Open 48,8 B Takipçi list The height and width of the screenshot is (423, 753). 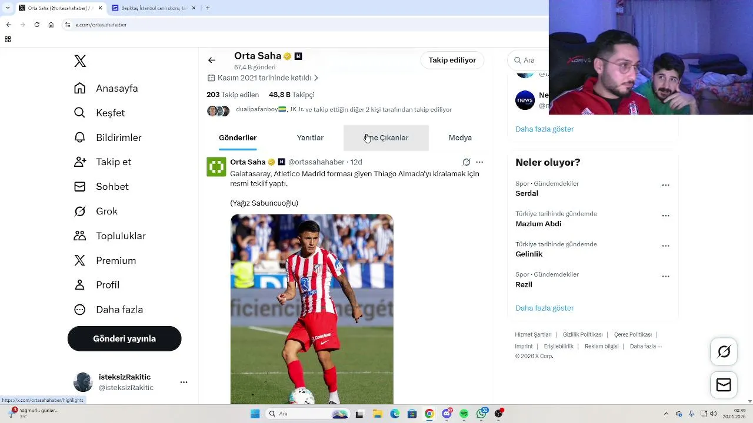[x=291, y=95]
